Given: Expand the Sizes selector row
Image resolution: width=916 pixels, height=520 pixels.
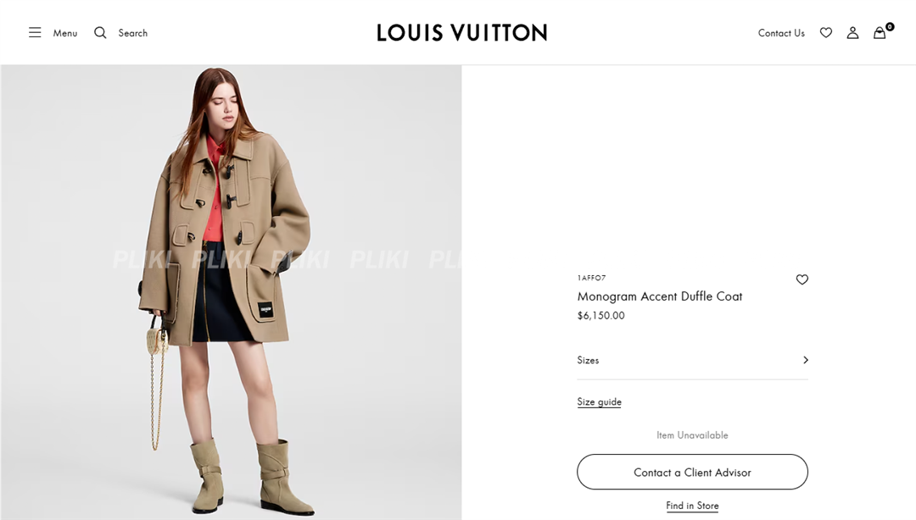Looking at the screenshot, I should coord(692,360).
